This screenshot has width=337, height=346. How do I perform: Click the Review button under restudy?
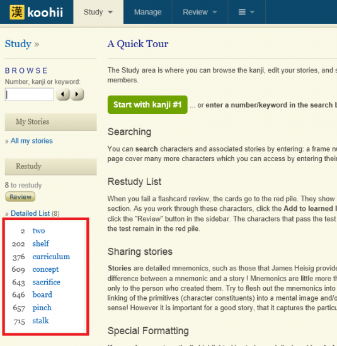20,197
